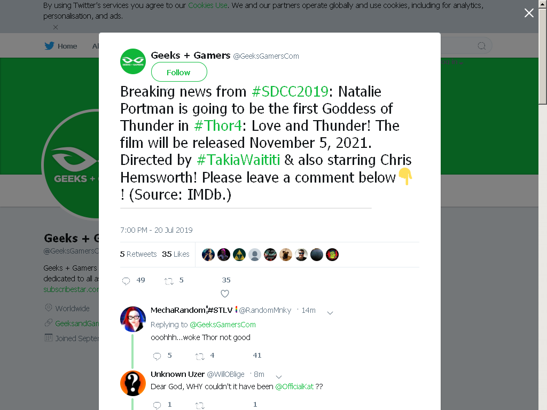View the 35 Likes list
Viewport: 547px width, 410px height.
click(175, 254)
